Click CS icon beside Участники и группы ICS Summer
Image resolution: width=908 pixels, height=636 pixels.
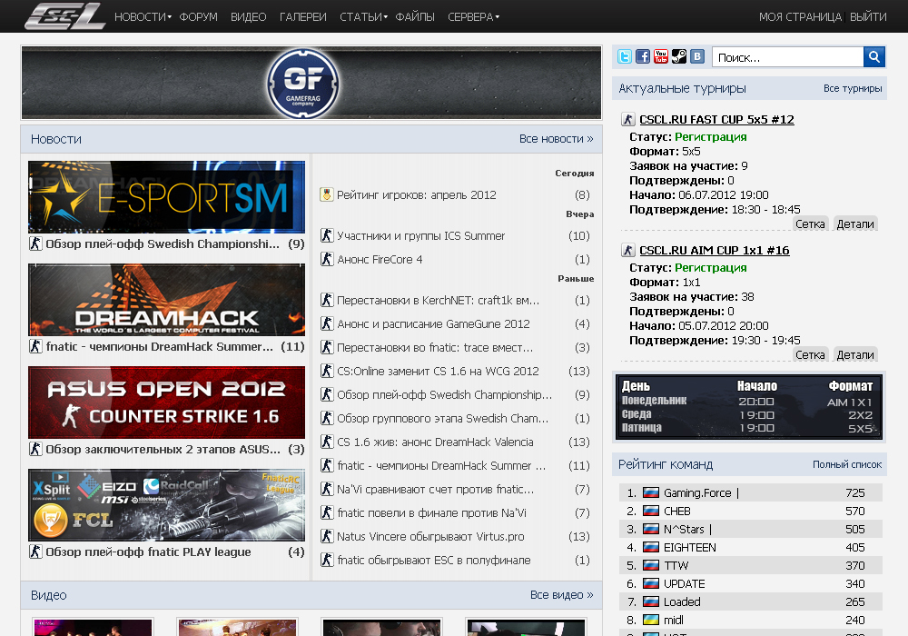point(327,235)
